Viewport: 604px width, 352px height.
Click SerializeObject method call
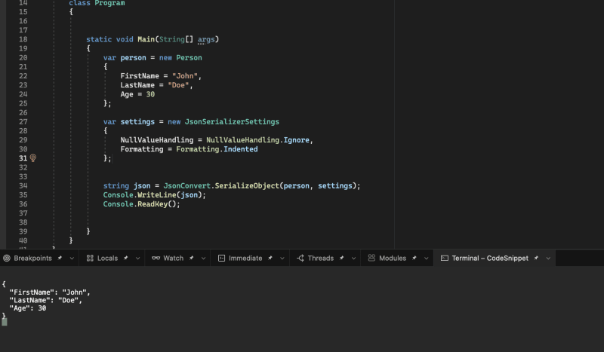pos(247,186)
